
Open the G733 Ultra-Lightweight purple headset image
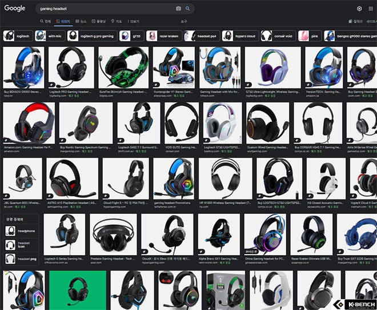(x=273, y=67)
